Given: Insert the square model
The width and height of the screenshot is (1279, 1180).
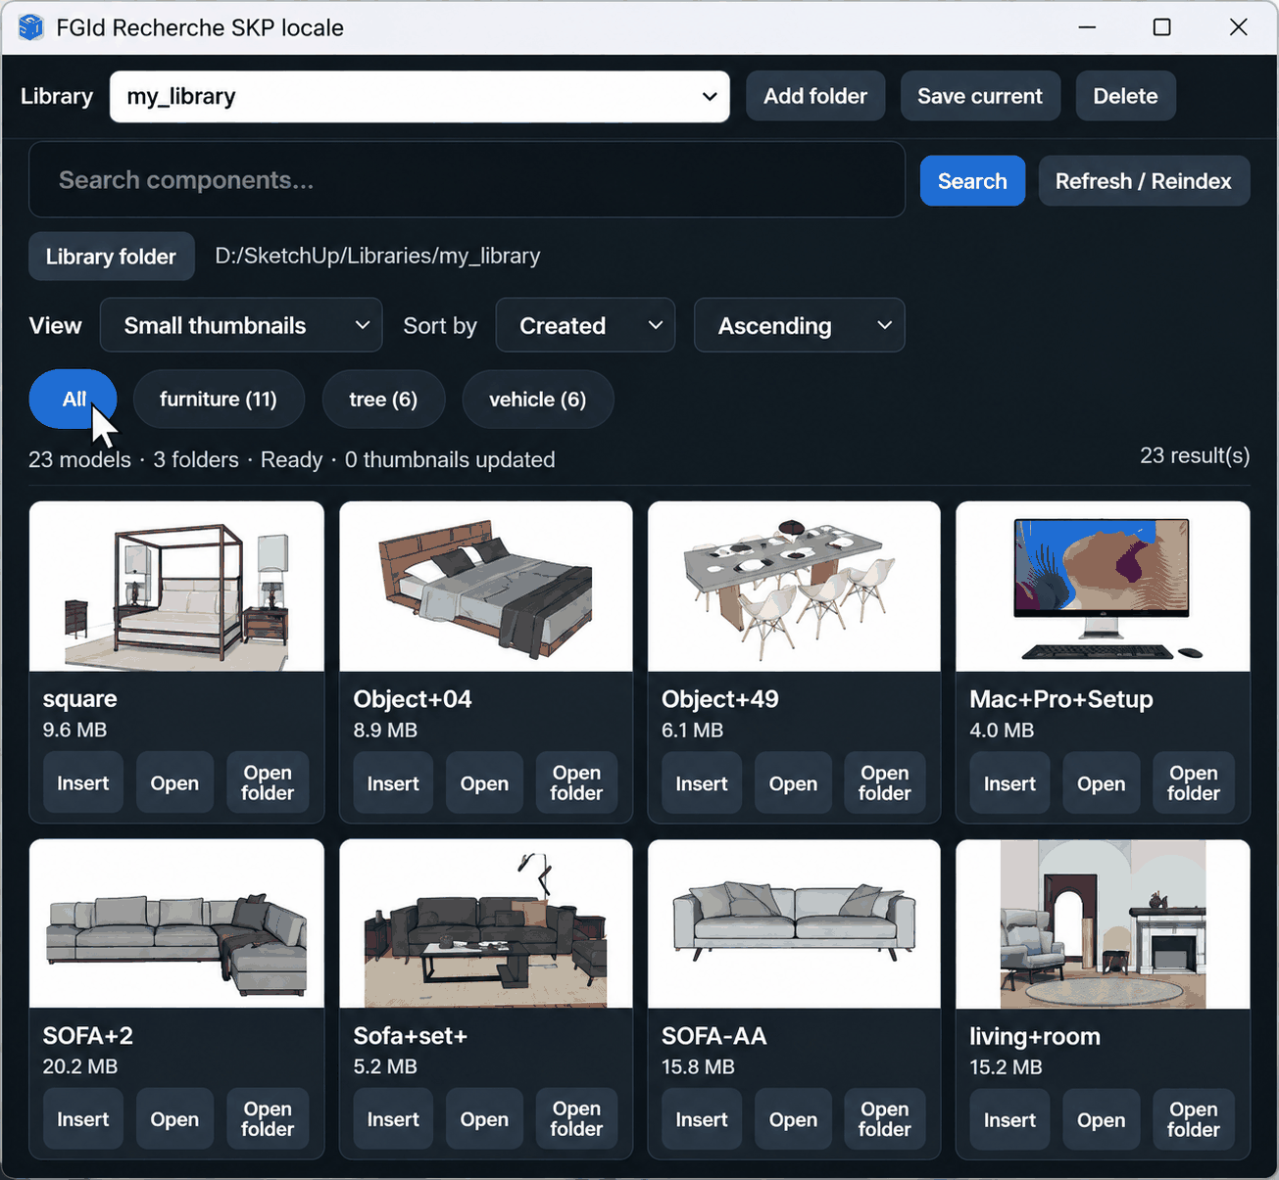Looking at the screenshot, I should (83, 783).
